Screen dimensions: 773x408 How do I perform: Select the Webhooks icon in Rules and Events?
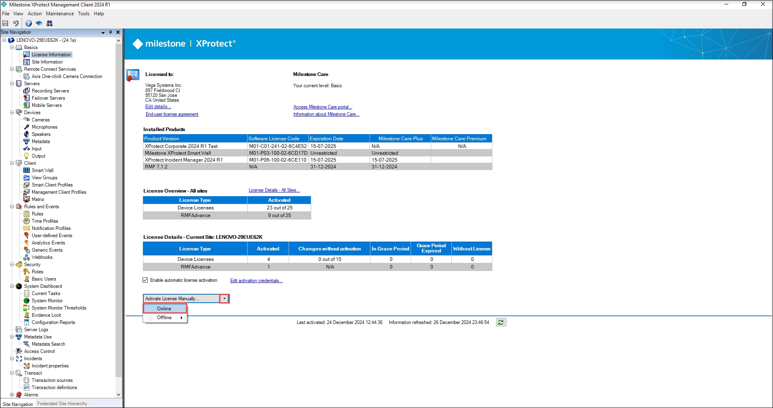27,257
